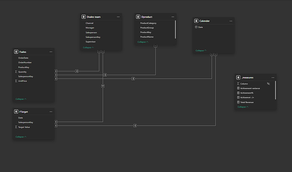292x172 pixels.
Task: Click the FTarget table icon
Action: click(16, 111)
